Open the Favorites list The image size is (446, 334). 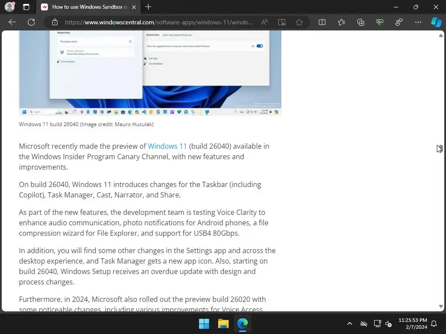pos(341,22)
